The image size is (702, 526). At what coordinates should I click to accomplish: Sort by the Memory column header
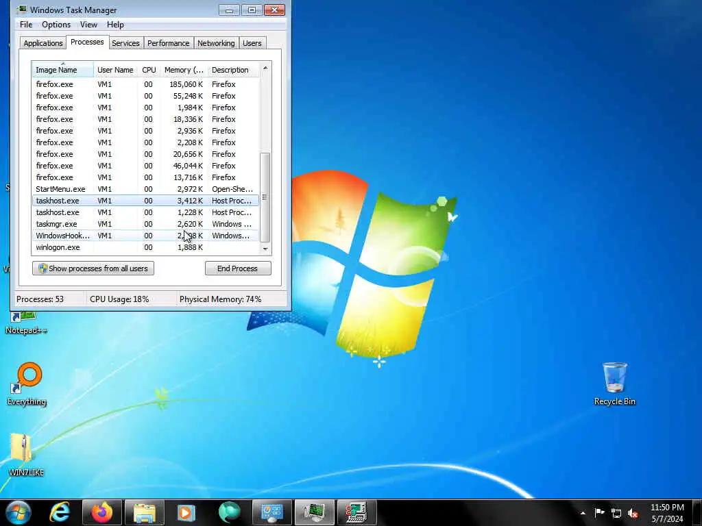[x=184, y=70]
